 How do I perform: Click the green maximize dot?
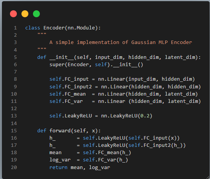36,14
